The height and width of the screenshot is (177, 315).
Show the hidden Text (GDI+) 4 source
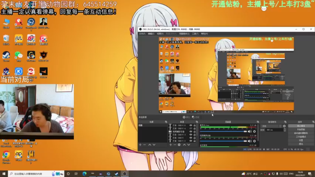tap(191, 129)
